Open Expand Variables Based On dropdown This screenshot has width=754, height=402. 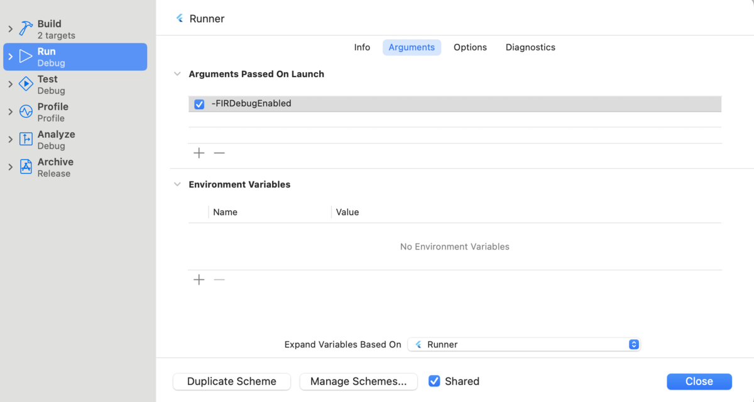pos(524,344)
